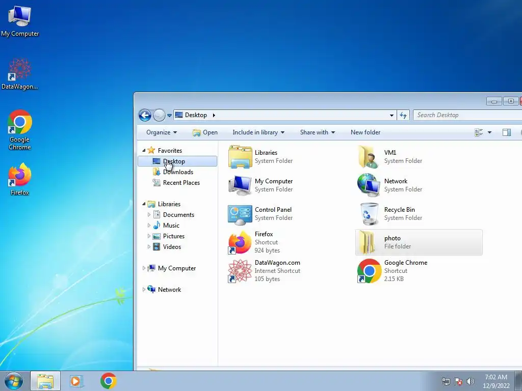The image size is (522, 391).
Task: Select My Computer in navigation pane
Action: [x=177, y=268]
